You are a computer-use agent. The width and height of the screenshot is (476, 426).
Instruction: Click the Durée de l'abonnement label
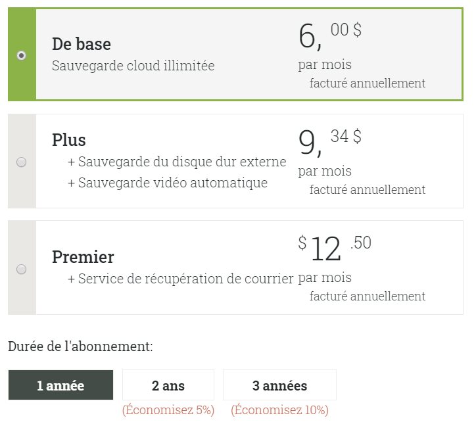click(x=80, y=346)
